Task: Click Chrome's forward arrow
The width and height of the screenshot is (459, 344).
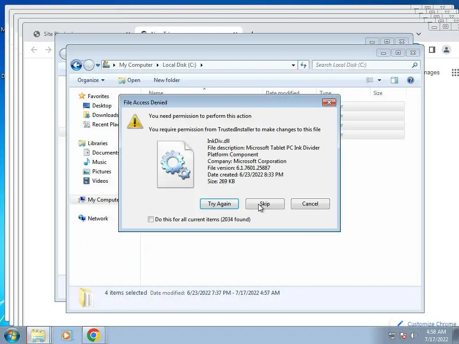Action: (48, 50)
